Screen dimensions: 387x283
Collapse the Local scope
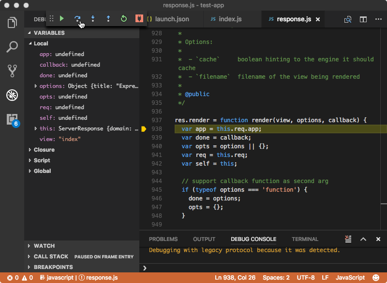(82, 43)
